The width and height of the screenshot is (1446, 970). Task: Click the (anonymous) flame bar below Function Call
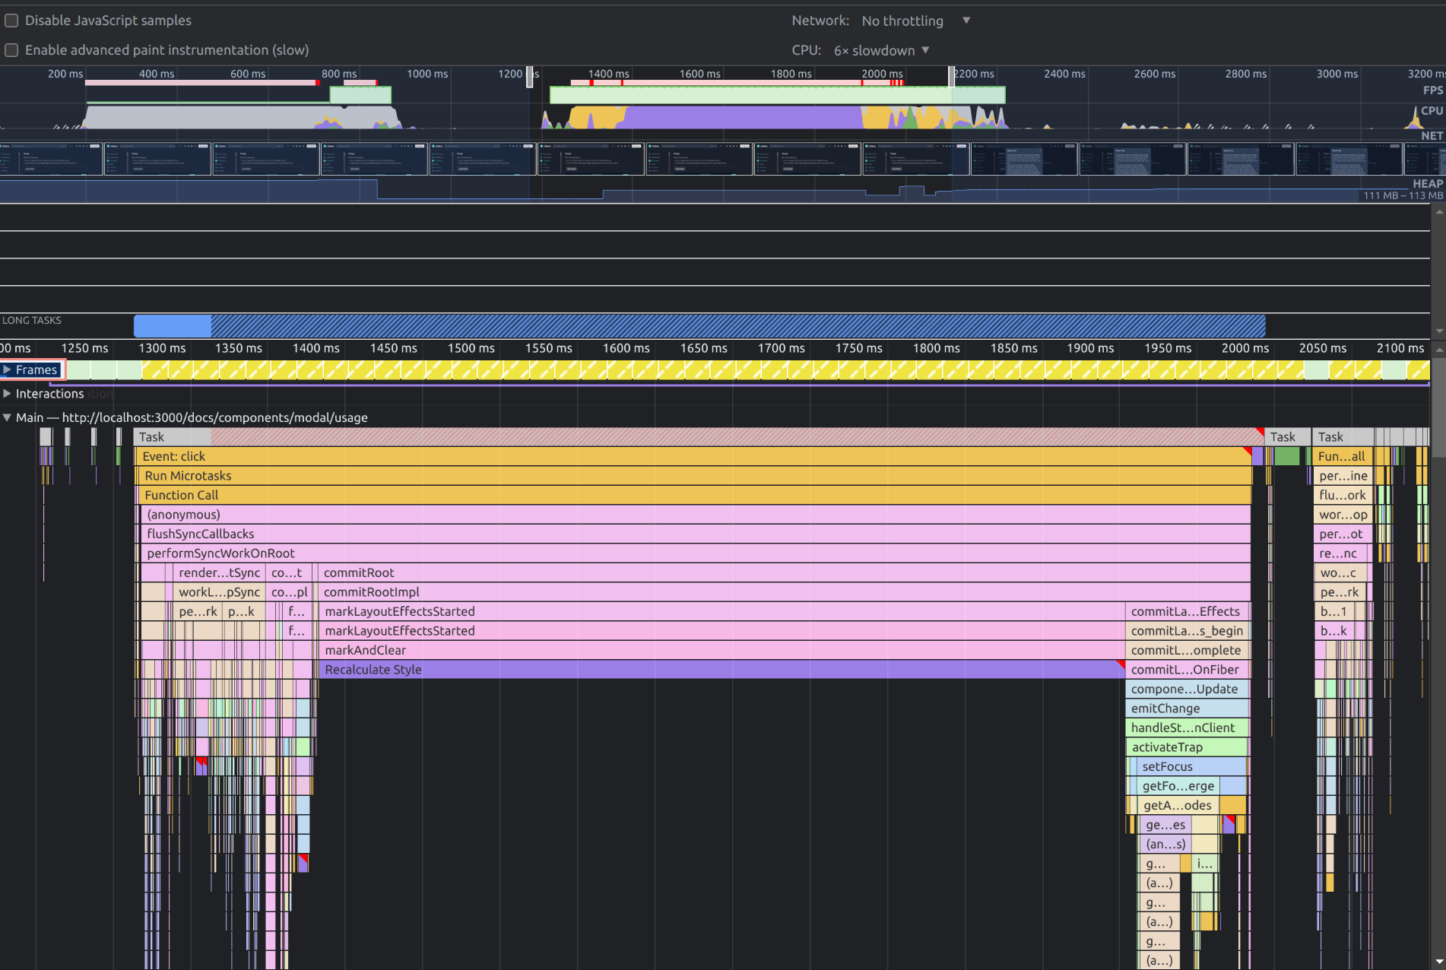coord(696,515)
